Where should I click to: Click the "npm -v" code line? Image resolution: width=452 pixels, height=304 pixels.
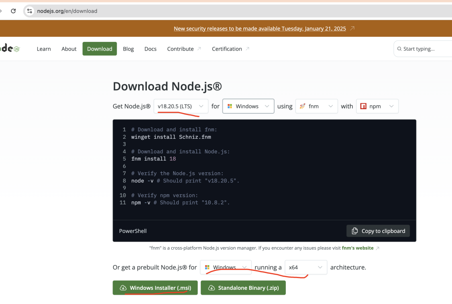click(180, 202)
